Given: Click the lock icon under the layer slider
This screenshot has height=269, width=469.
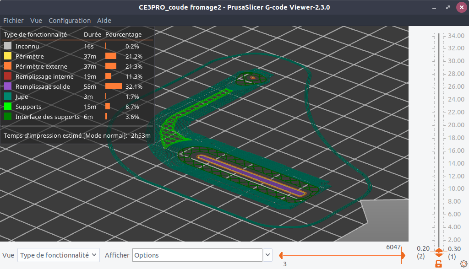Looking at the screenshot, I should pyautogui.click(x=438, y=264).
